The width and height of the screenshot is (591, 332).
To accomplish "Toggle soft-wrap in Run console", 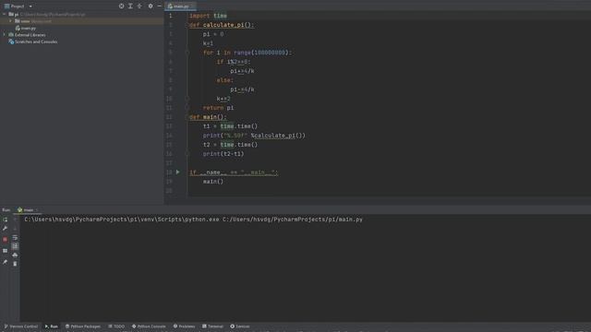I will [15, 238].
